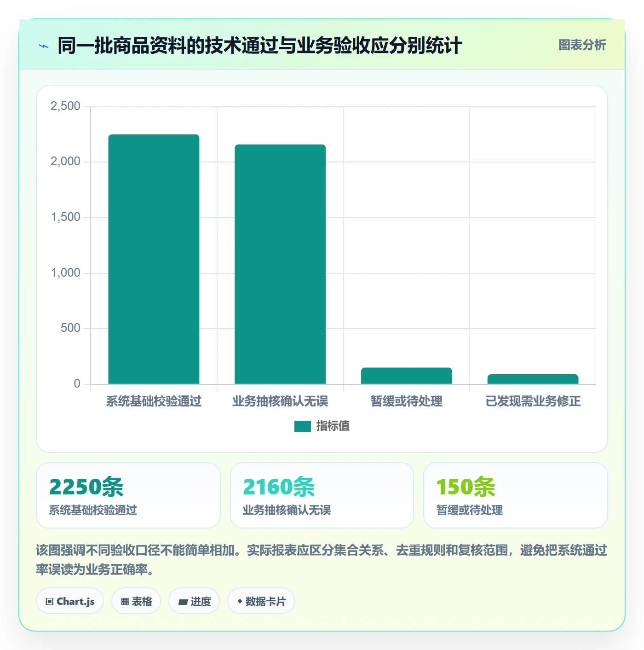Viewport: 644px width, 650px height.
Task: Click card caption 暂缓或待处理 under 150条
Action: [x=469, y=510]
